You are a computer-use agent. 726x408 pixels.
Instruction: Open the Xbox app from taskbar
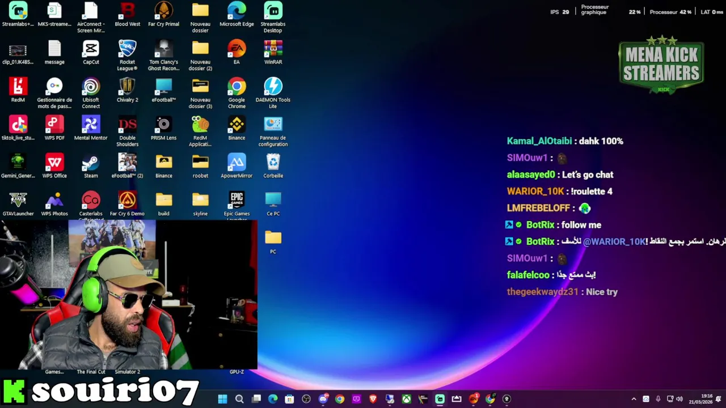407,399
